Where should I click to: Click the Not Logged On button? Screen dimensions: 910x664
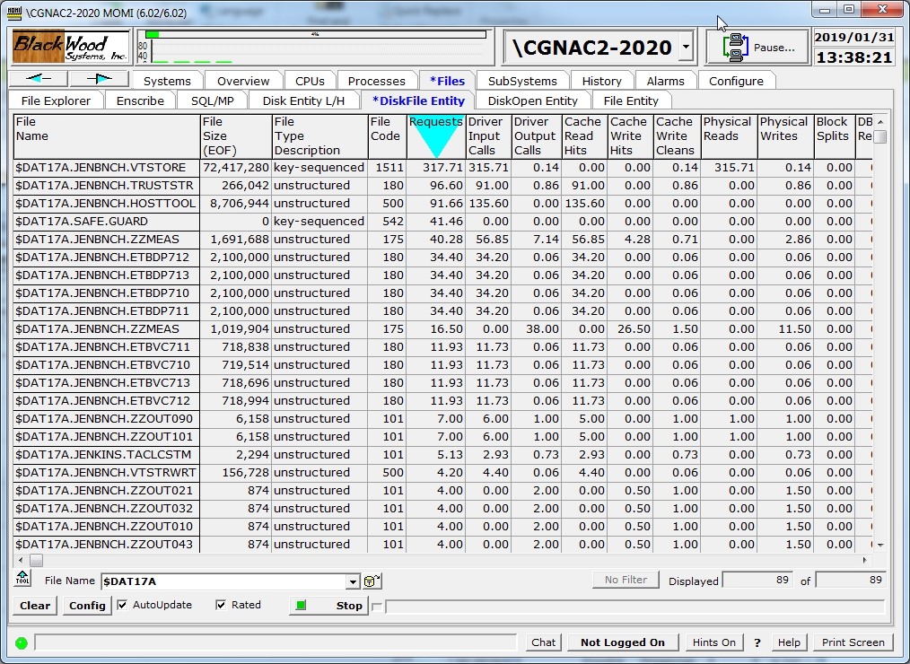622,642
